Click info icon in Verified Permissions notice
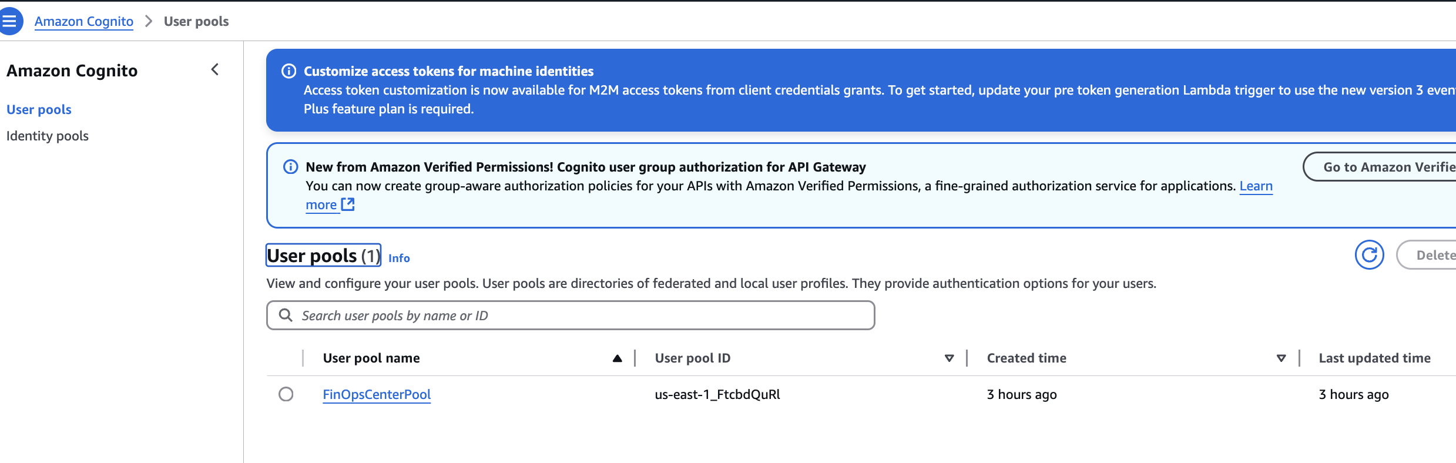The height and width of the screenshot is (463, 1456). pyautogui.click(x=290, y=167)
